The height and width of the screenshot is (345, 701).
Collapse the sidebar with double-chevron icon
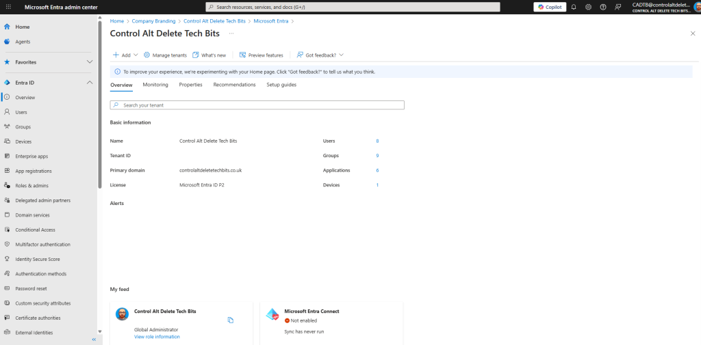pos(94,340)
